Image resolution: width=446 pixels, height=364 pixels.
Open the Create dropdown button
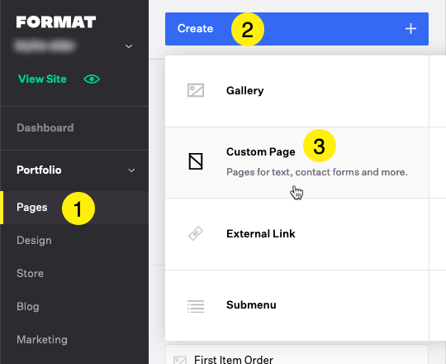[x=297, y=29]
